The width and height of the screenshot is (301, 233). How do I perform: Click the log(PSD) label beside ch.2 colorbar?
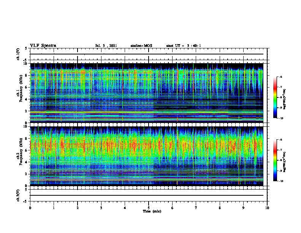285,162
